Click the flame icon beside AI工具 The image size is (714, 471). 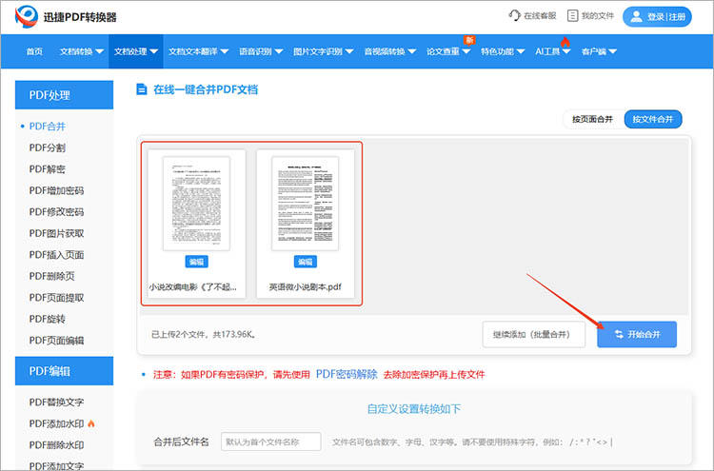pos(565,42)
